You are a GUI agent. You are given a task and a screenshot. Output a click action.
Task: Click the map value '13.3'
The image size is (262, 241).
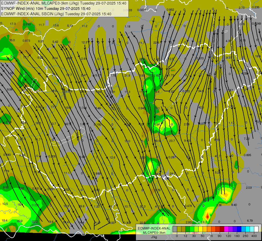point(204,222)
